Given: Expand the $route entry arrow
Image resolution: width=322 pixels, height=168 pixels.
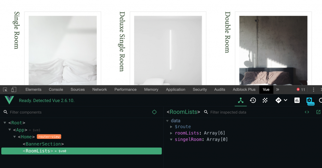Looking at the screenshot, I should [x=171, y=127].
